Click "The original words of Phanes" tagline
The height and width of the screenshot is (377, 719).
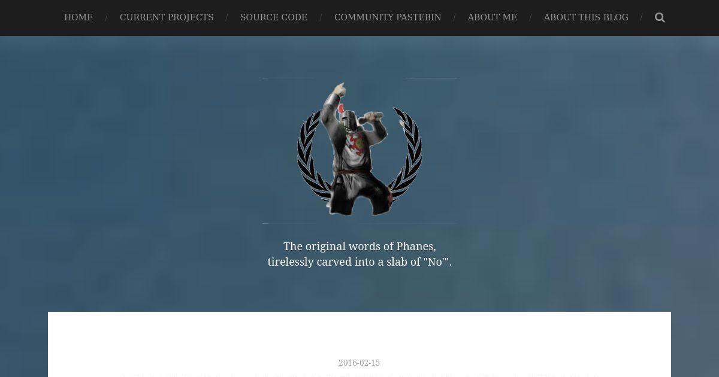coord(359,246)
